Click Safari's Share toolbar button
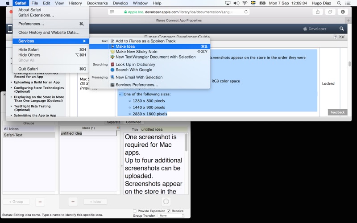Screen dimensions: 357x223 coord(318,12)
